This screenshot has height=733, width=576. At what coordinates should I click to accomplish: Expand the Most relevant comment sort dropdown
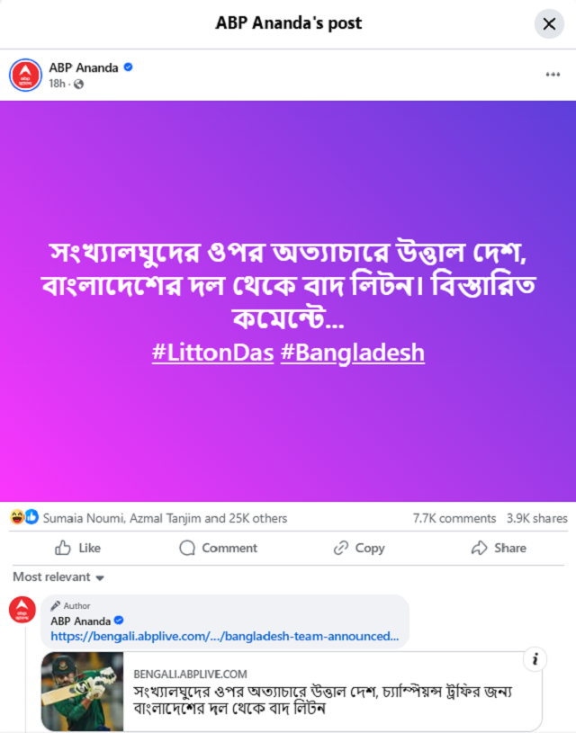point(58,577)
